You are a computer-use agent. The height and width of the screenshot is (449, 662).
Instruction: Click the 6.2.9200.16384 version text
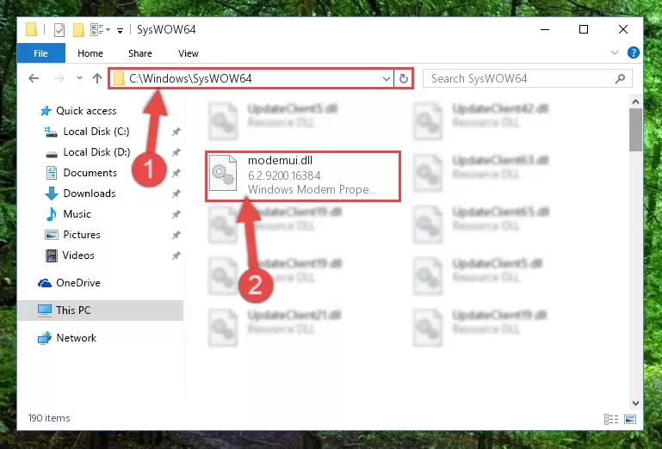click(284, 175)
